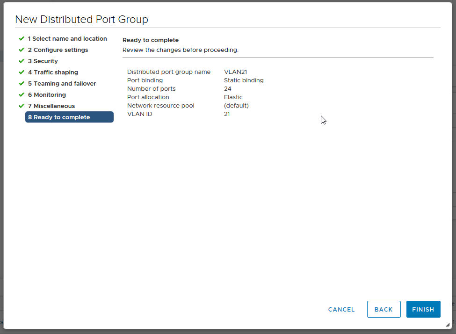This screenshot has width=456, height=334.
Task: Click Finish to create the port group
Action: pyautogui.click(x=423, y=309)
